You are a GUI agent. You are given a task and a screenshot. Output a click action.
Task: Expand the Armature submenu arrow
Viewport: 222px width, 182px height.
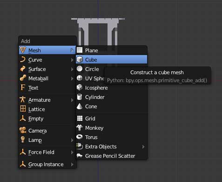tap(72, 100)
